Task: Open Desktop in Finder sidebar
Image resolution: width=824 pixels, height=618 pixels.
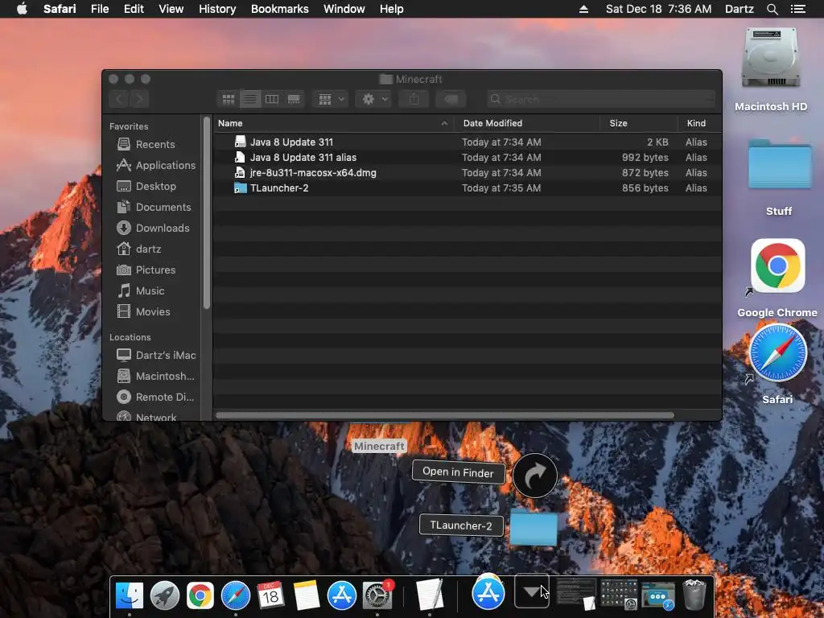Action: pyautogui.click(x=146, y=186)
